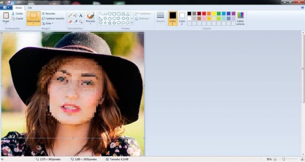
Task: Choose the six-point star shape
Action: (x=114, y=23)
